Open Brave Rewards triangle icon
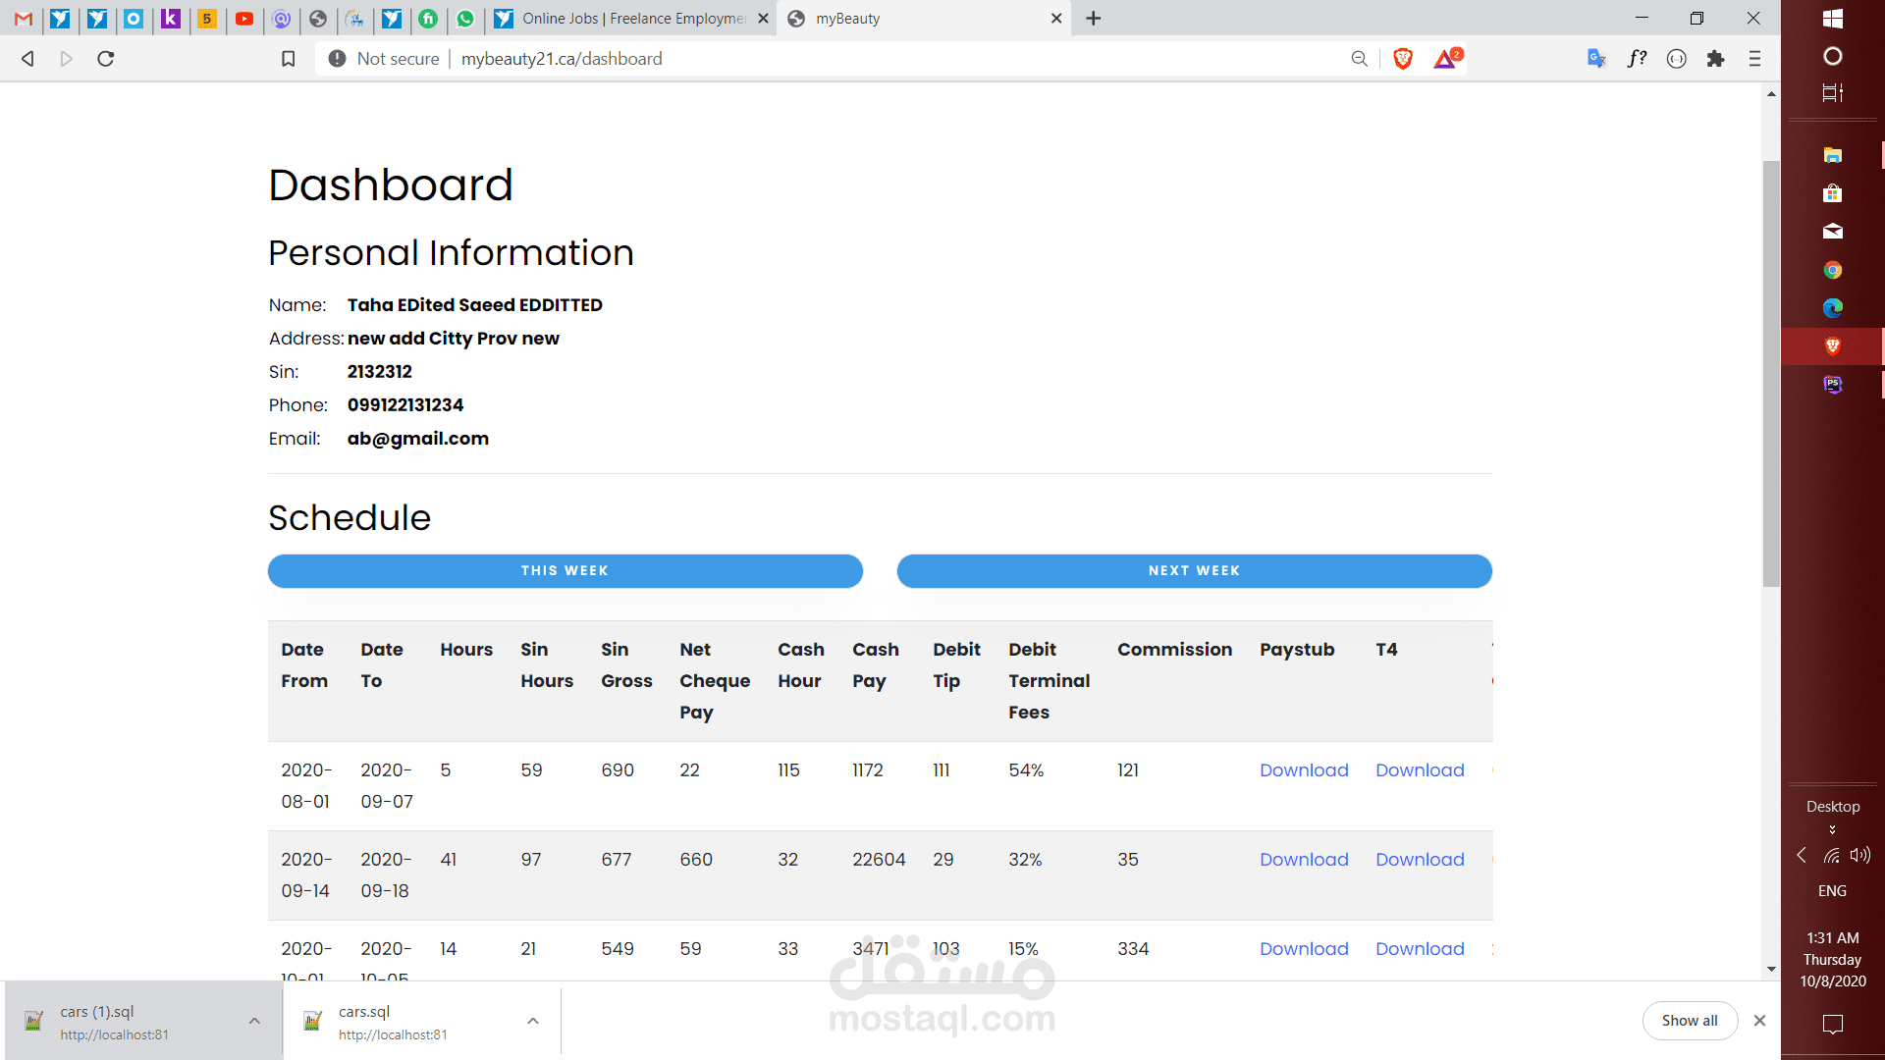The height and width of the screenshot is (1060, 1885). (1444, 59)
